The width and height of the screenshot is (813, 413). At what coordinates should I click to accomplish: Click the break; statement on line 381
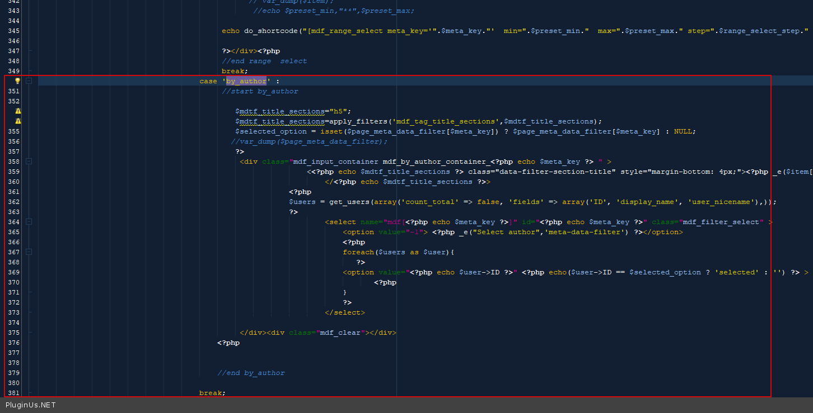pyautogui.click(x=212, y=393)
